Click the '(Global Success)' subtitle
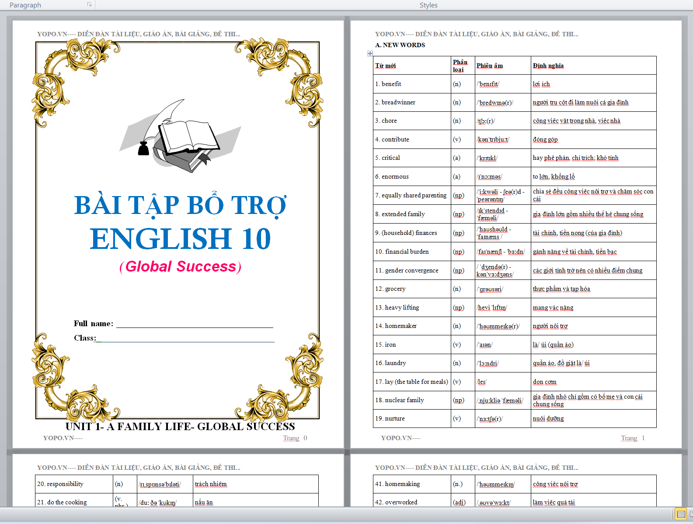The height and width of the screenshot is (524, 693). [x=180, y=266]
